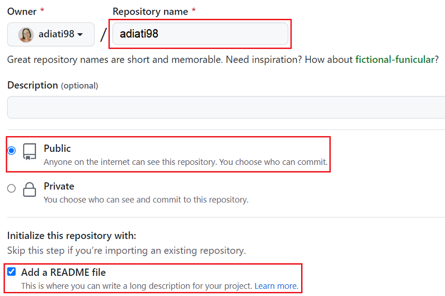Click the adiati98 owner avatar image
445x296 pixels.
pyautogui.click(x=26, y=35)
